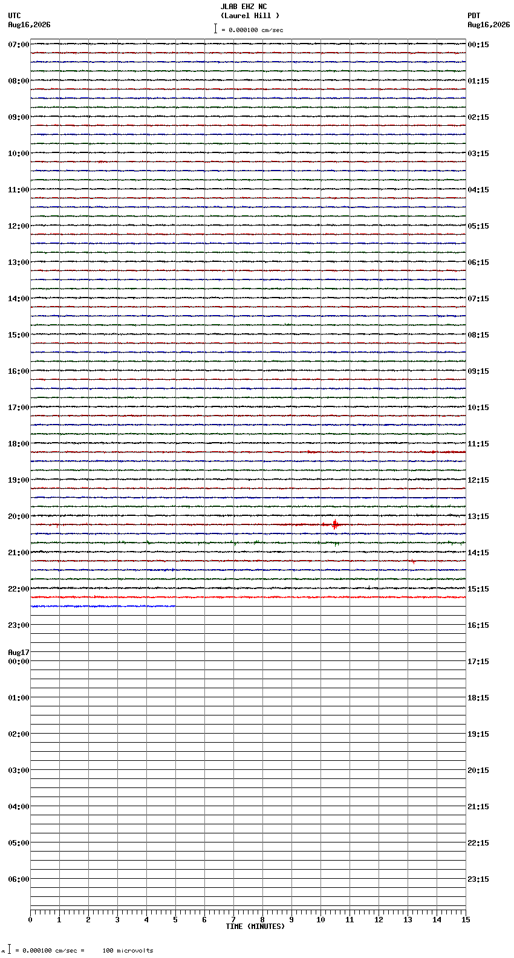Select the (Laurel Hill) station name

[250, 16]
